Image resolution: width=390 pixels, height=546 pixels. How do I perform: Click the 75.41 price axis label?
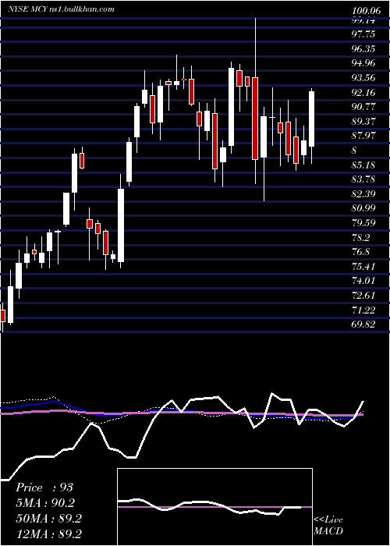pyautogui.click(x=364, y=267)
